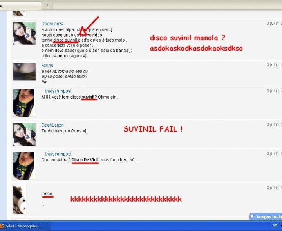Click PT language indicator in taskbar
282x231 pixels.
point(275,226)
